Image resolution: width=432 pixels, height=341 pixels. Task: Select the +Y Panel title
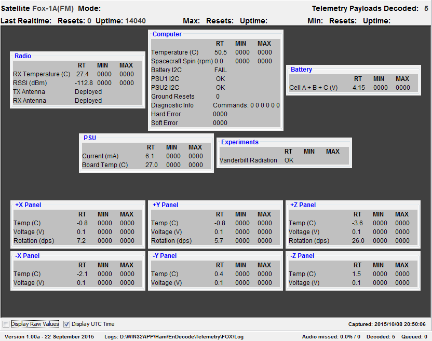tap(165, 205)
